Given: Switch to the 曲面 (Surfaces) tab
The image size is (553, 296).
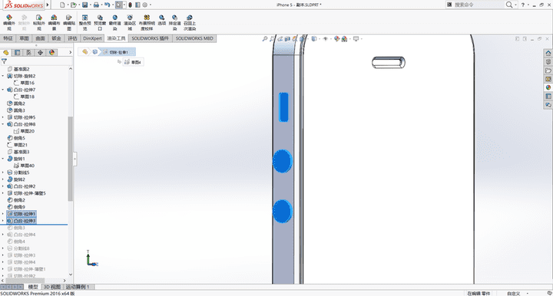Looking at the screenshot, I should point(40,38).
